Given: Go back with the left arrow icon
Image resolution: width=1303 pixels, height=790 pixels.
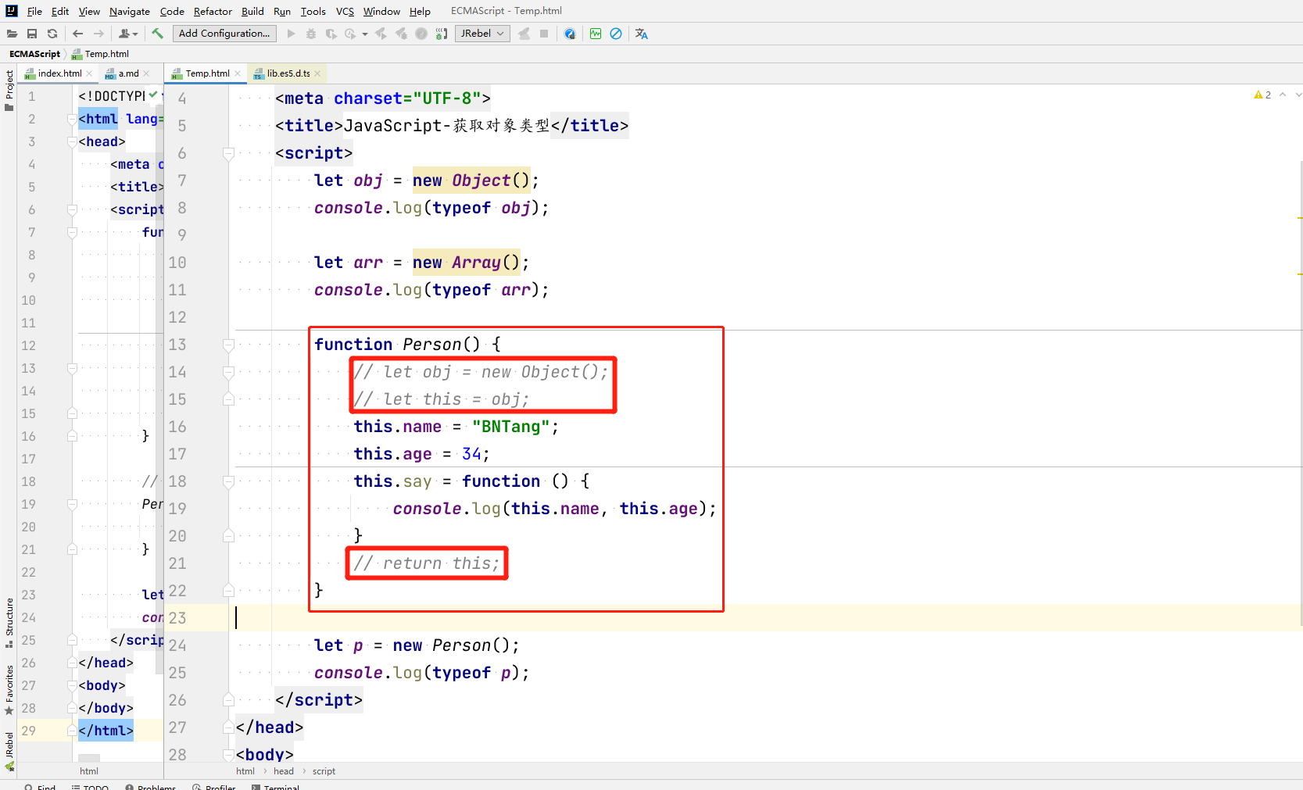Looking at the screenshot, I should [x=77, y=34].
